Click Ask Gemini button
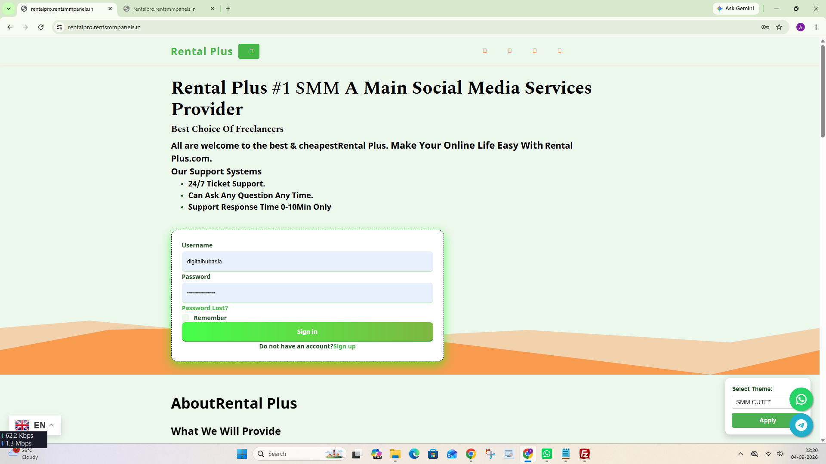The width and height of the screenshot is (826, 464). (x=736, y=9)
